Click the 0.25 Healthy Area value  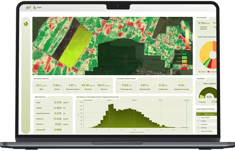tap(163, 85)
